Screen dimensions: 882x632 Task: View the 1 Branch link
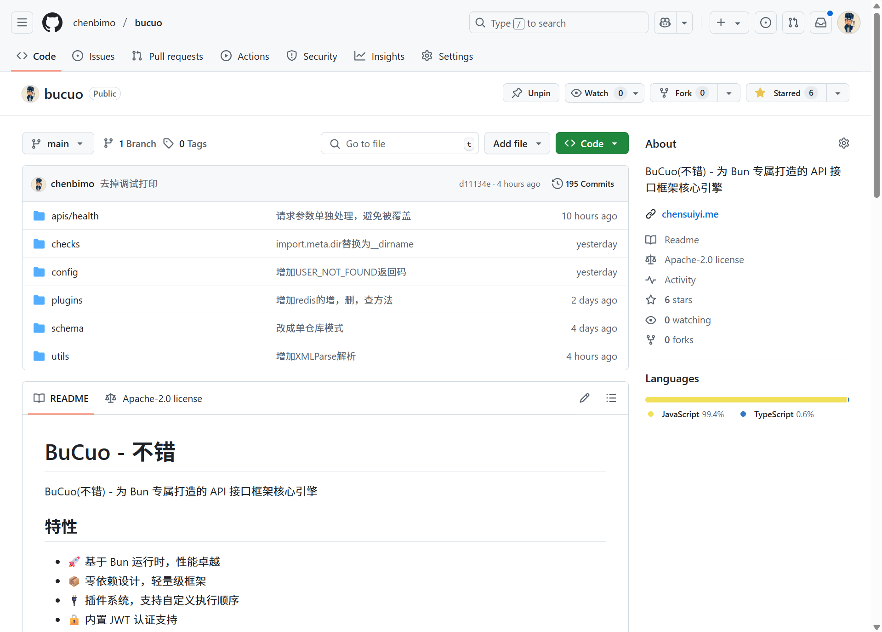point(130,144)
